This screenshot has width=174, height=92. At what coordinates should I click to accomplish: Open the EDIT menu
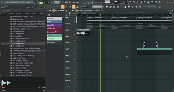5,2
